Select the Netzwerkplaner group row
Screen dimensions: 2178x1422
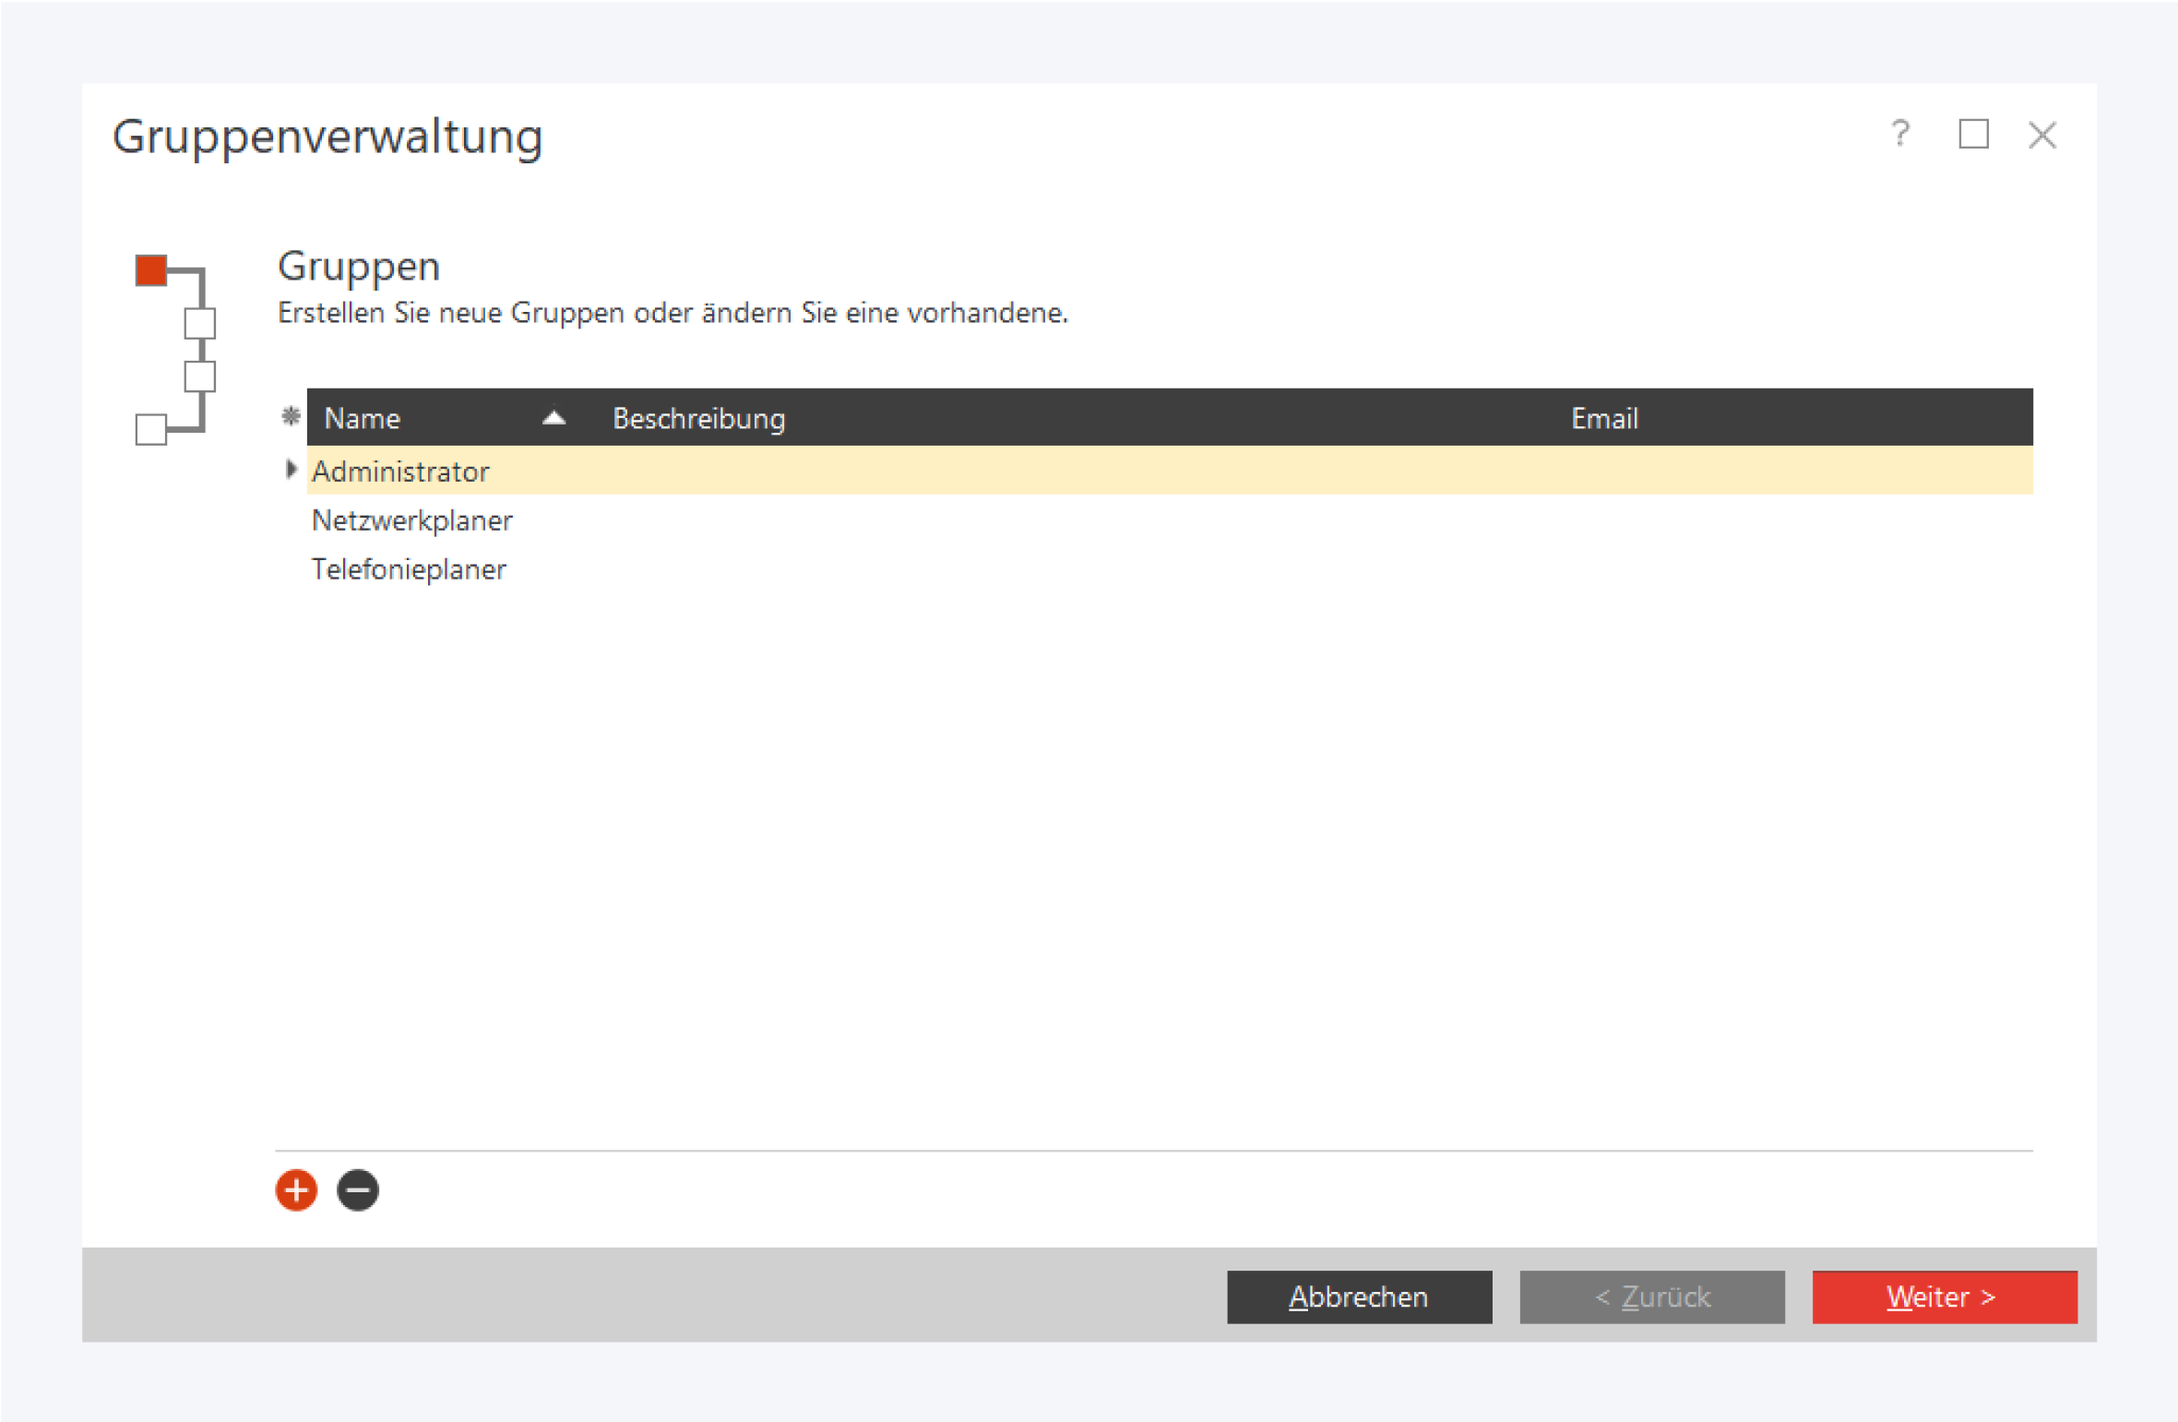pos(412,520)
